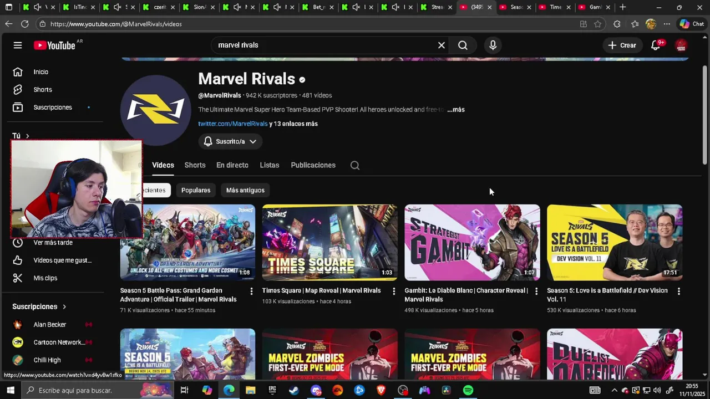Open the YouTube hamburger guide menu
This screenshot has width=710, height=399.
18,45
